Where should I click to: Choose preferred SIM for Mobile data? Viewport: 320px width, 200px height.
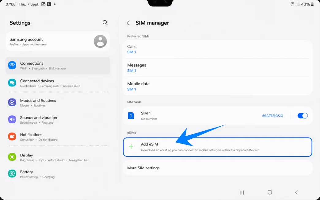pyautogui.click(x=218, y=86)
